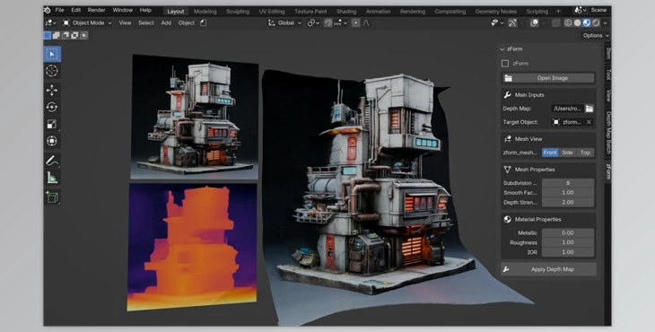Viewport: 655px width, 332px height.
Task: Select the Add Cube tool
Action: tap(52, 197)
